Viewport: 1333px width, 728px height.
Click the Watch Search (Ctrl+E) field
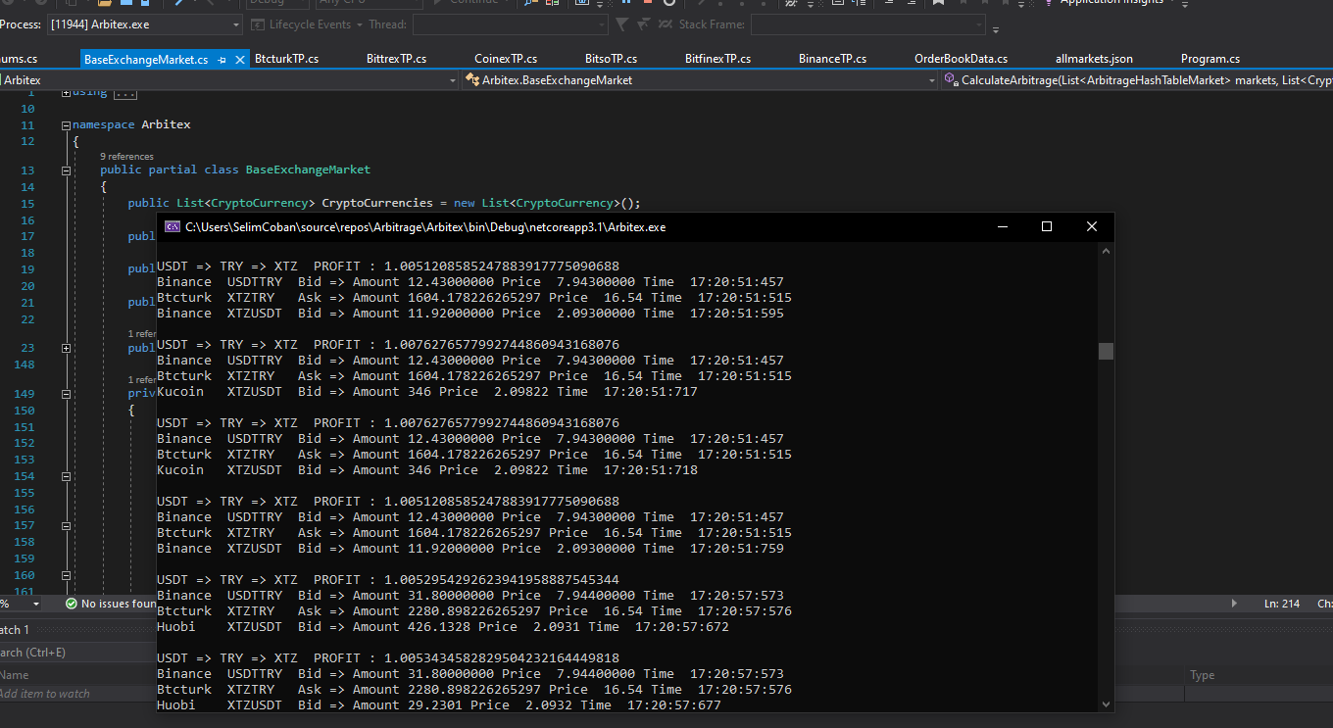(x=78, y=653)
